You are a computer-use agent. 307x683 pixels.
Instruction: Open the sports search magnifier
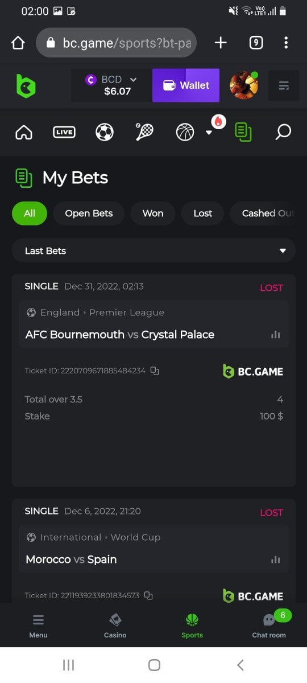tap(283, 132)
